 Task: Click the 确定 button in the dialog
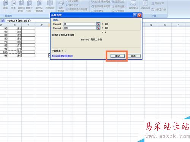point(117,56)
